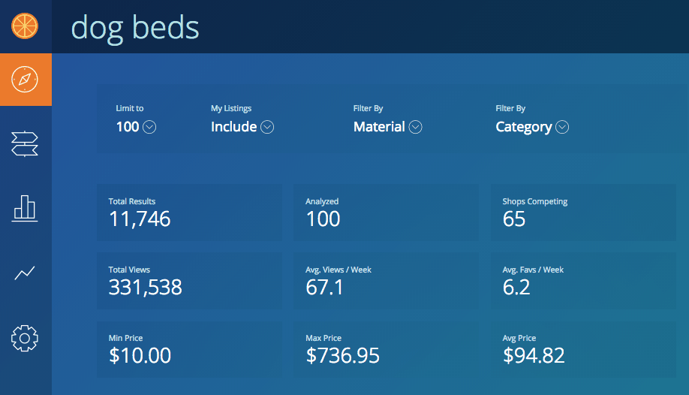Click the '100' Limit to value
The image size is (689, 395).
pos(128,127)
